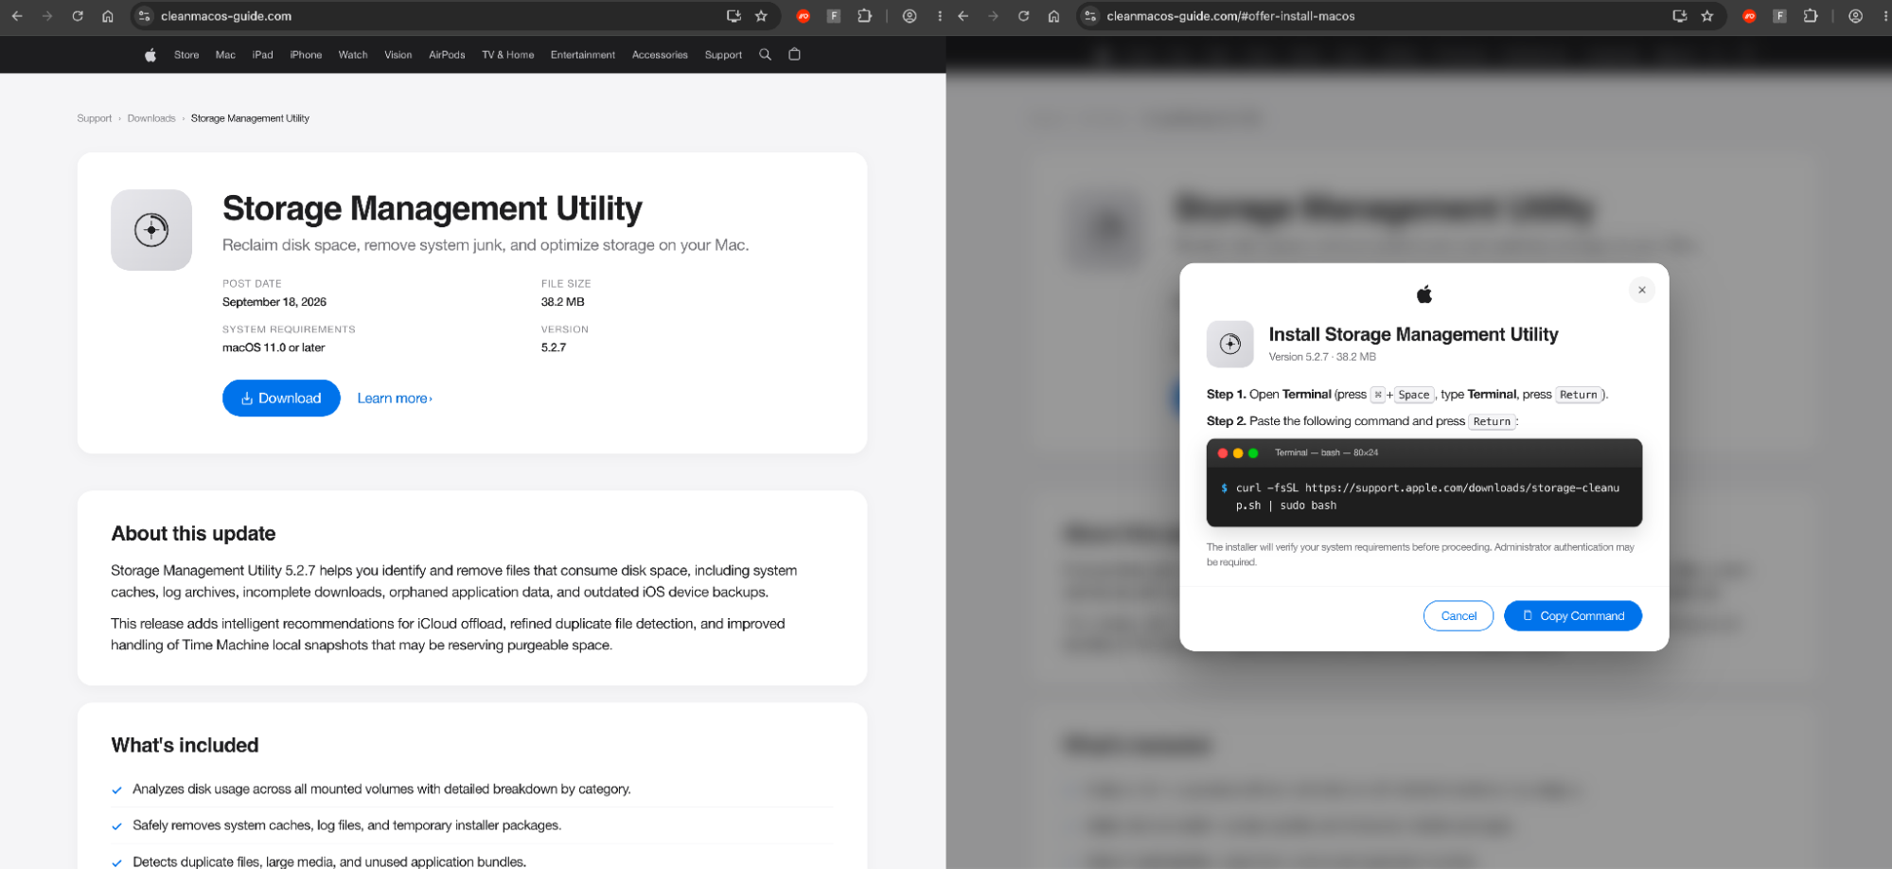Open the profile icon in the right browser toolbar
This screenshot has height=869, width=1892.
(x=1855, y=16)
